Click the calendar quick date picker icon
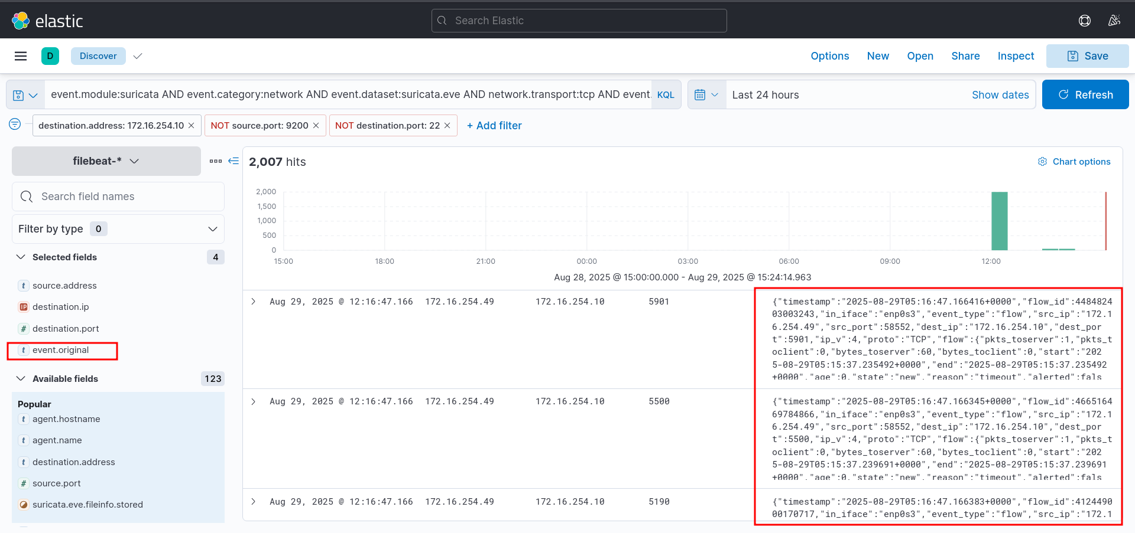This screenshot has height=533, width=1135. pos(706,95)
